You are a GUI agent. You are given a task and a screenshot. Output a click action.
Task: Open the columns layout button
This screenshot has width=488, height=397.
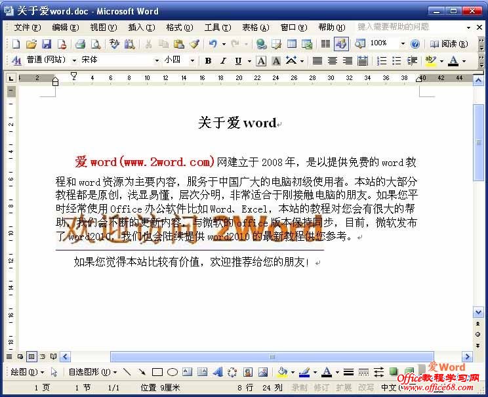click(x=325, y=44)
